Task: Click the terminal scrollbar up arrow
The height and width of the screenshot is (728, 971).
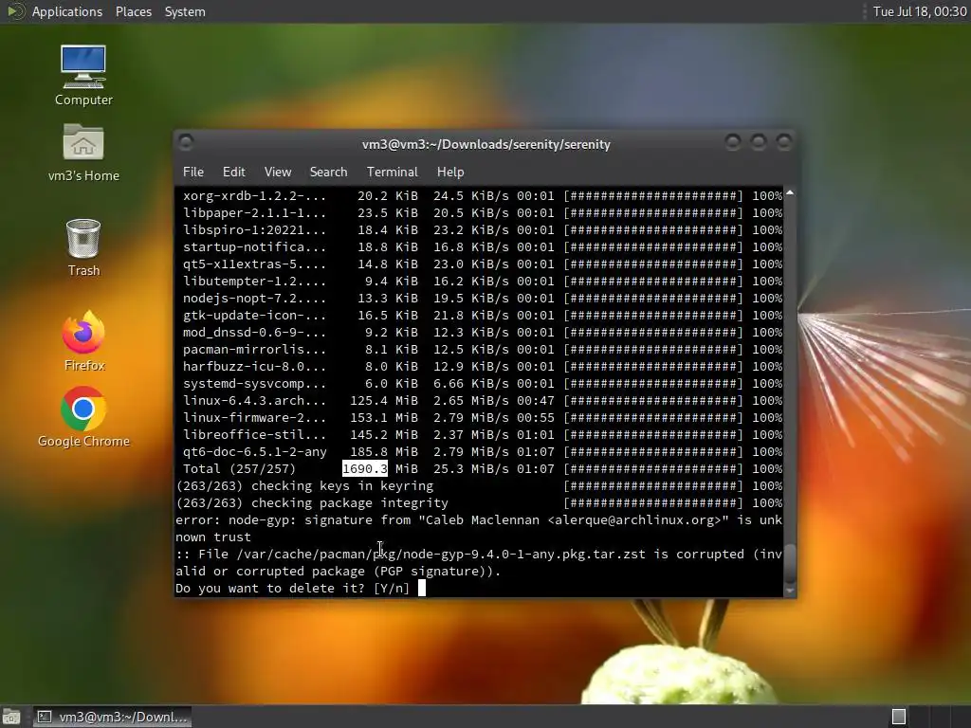Action: click(x=790, y=193)
